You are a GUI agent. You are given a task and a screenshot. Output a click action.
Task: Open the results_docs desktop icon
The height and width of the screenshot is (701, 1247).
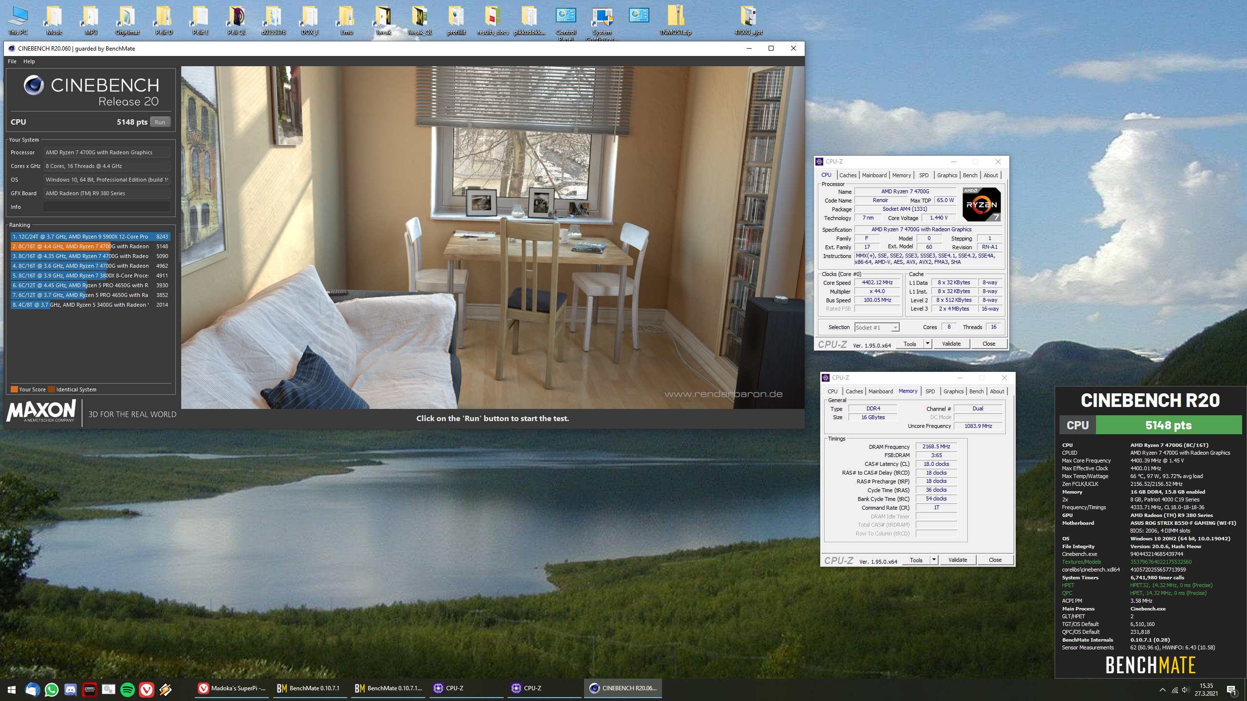492,20
